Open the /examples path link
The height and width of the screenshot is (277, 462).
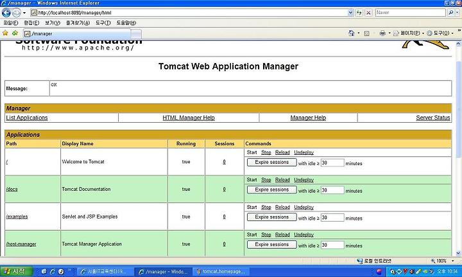(x=17, y=217)
